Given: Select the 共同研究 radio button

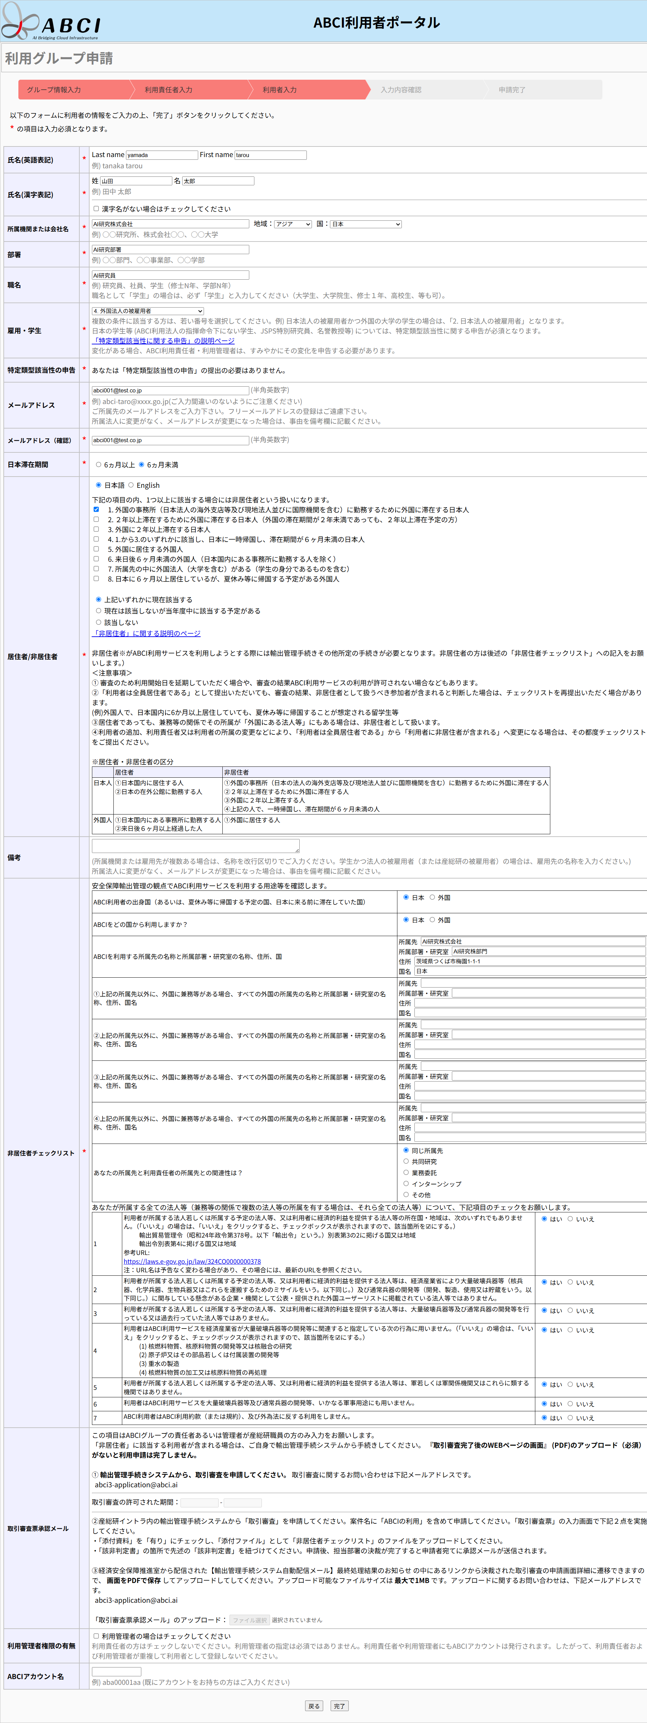Looking at the screenshot, I should (406, 1162).
